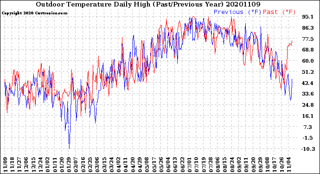Click the 02/16 x-axis date label

click(x=83, y=165)
